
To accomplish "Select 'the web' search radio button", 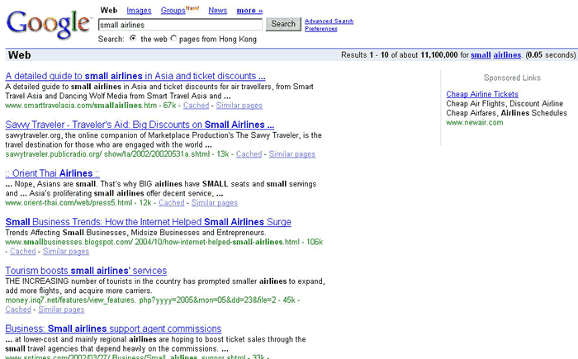I will click(133, 39).
